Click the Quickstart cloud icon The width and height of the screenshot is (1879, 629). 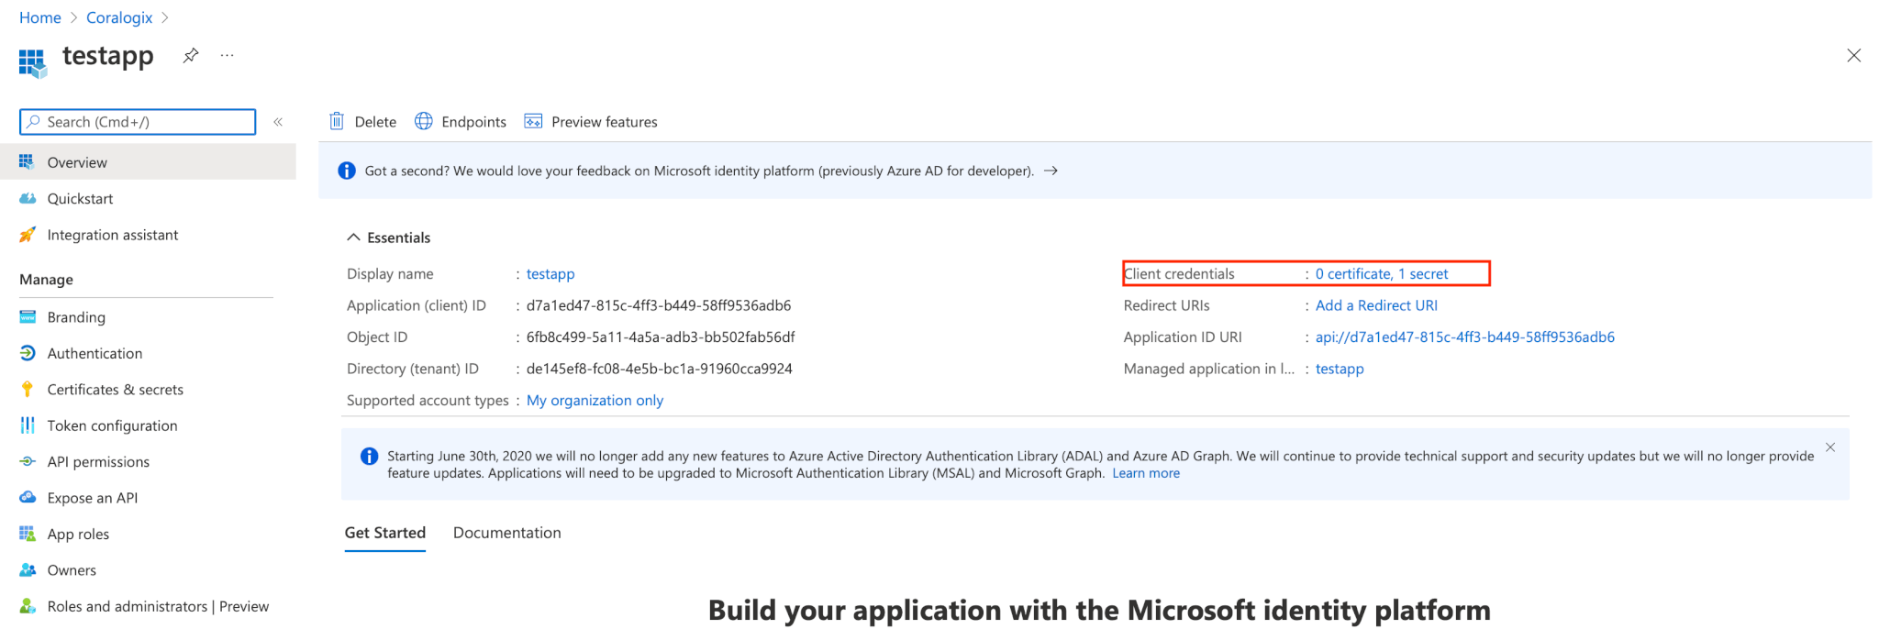tap(28, 198)
